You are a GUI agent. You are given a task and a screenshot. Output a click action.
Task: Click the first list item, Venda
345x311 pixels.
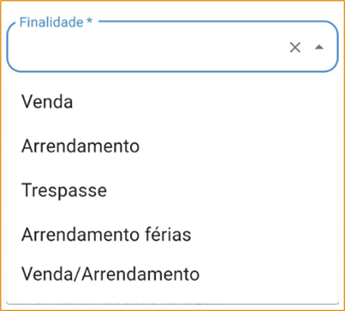[172, 102]
